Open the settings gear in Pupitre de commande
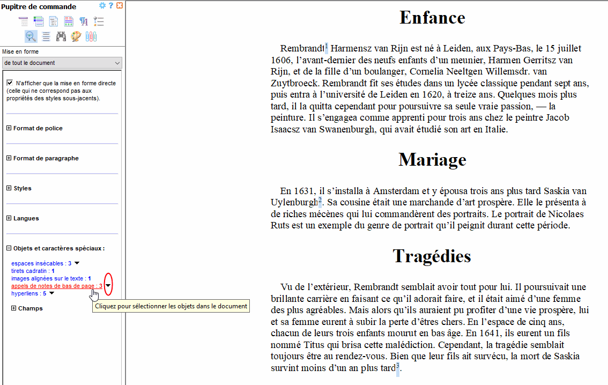The height and width of the screenshot is (385, 608). 102,5
